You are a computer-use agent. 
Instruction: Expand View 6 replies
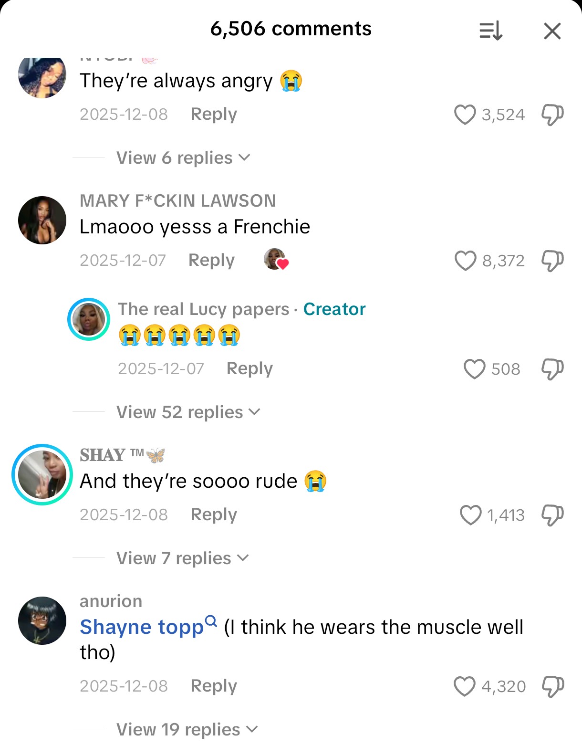183,158
